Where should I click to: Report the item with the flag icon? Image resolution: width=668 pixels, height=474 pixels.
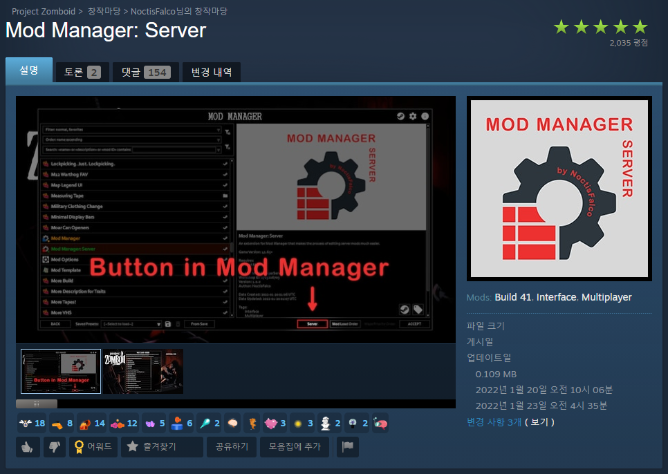348,447
